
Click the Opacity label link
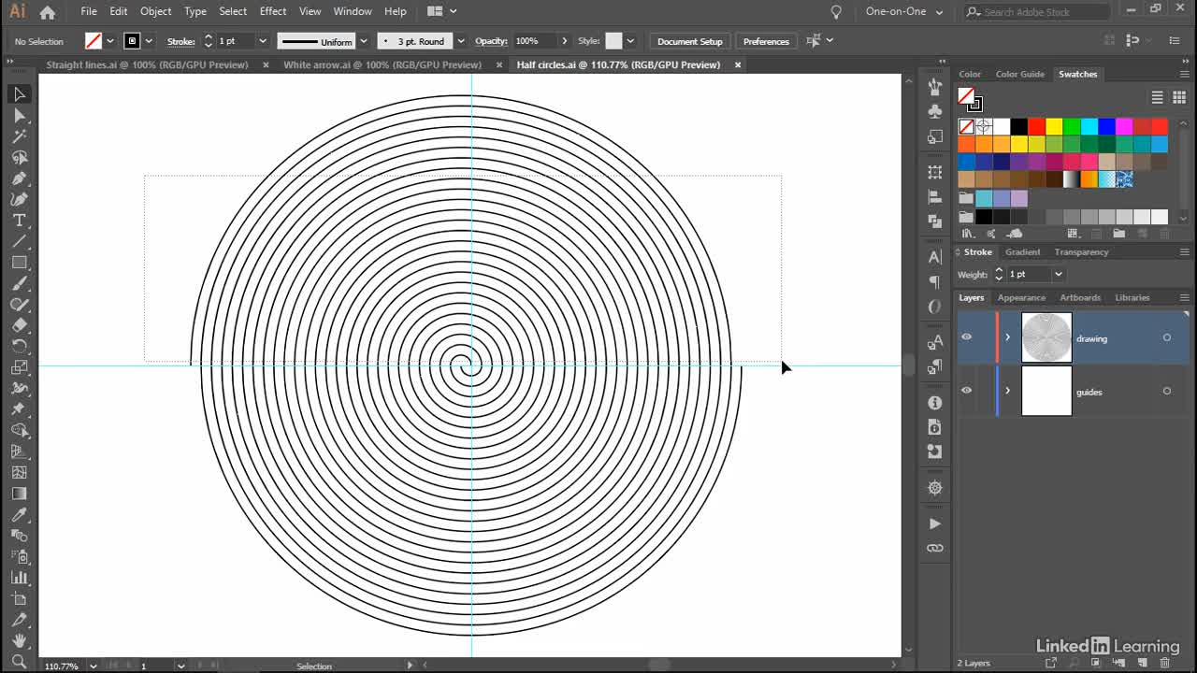pos(491,41)
